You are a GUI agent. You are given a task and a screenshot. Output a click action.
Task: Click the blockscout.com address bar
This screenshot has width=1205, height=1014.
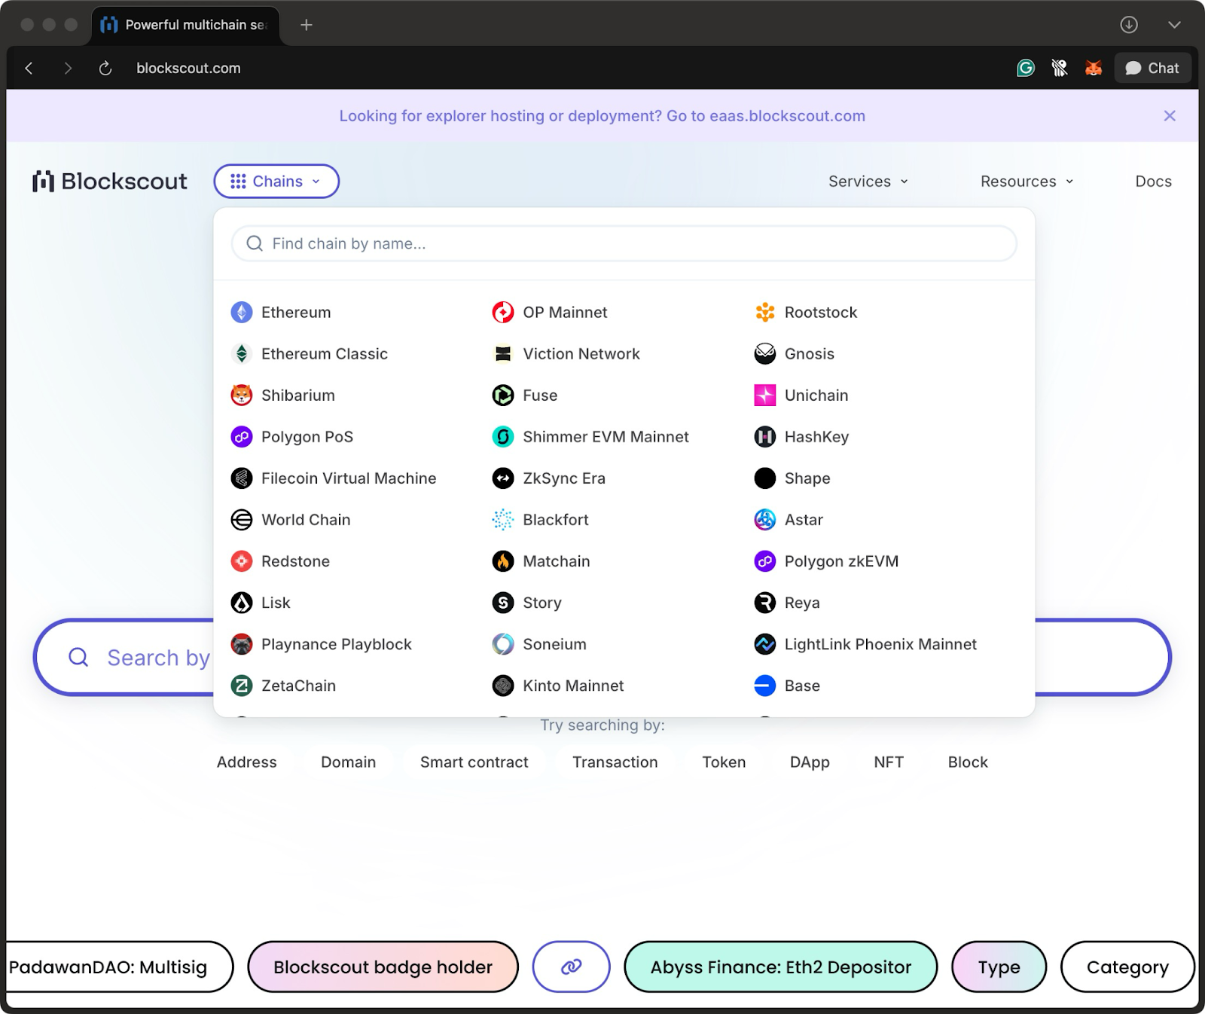pyautogui.click(x=188, y=69)
